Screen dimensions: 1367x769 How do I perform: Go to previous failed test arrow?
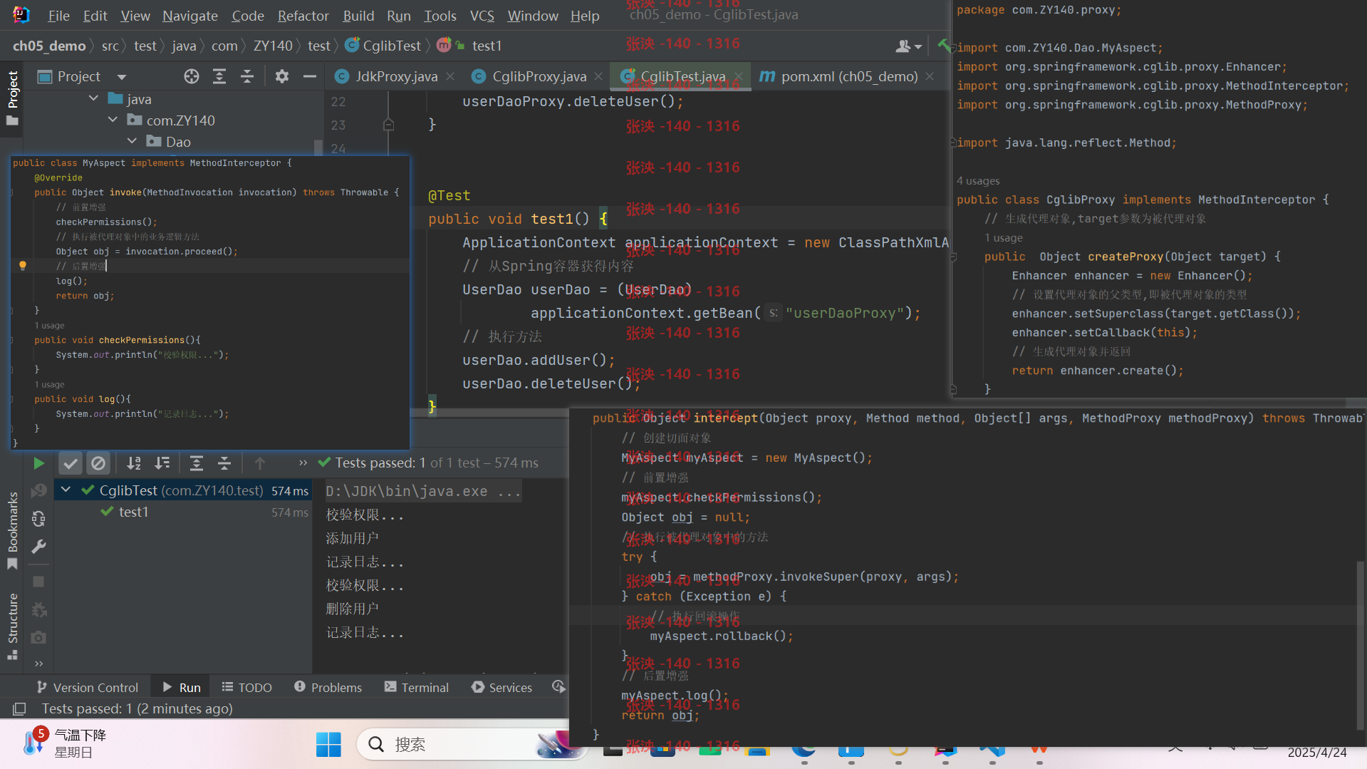coord(259,463)
